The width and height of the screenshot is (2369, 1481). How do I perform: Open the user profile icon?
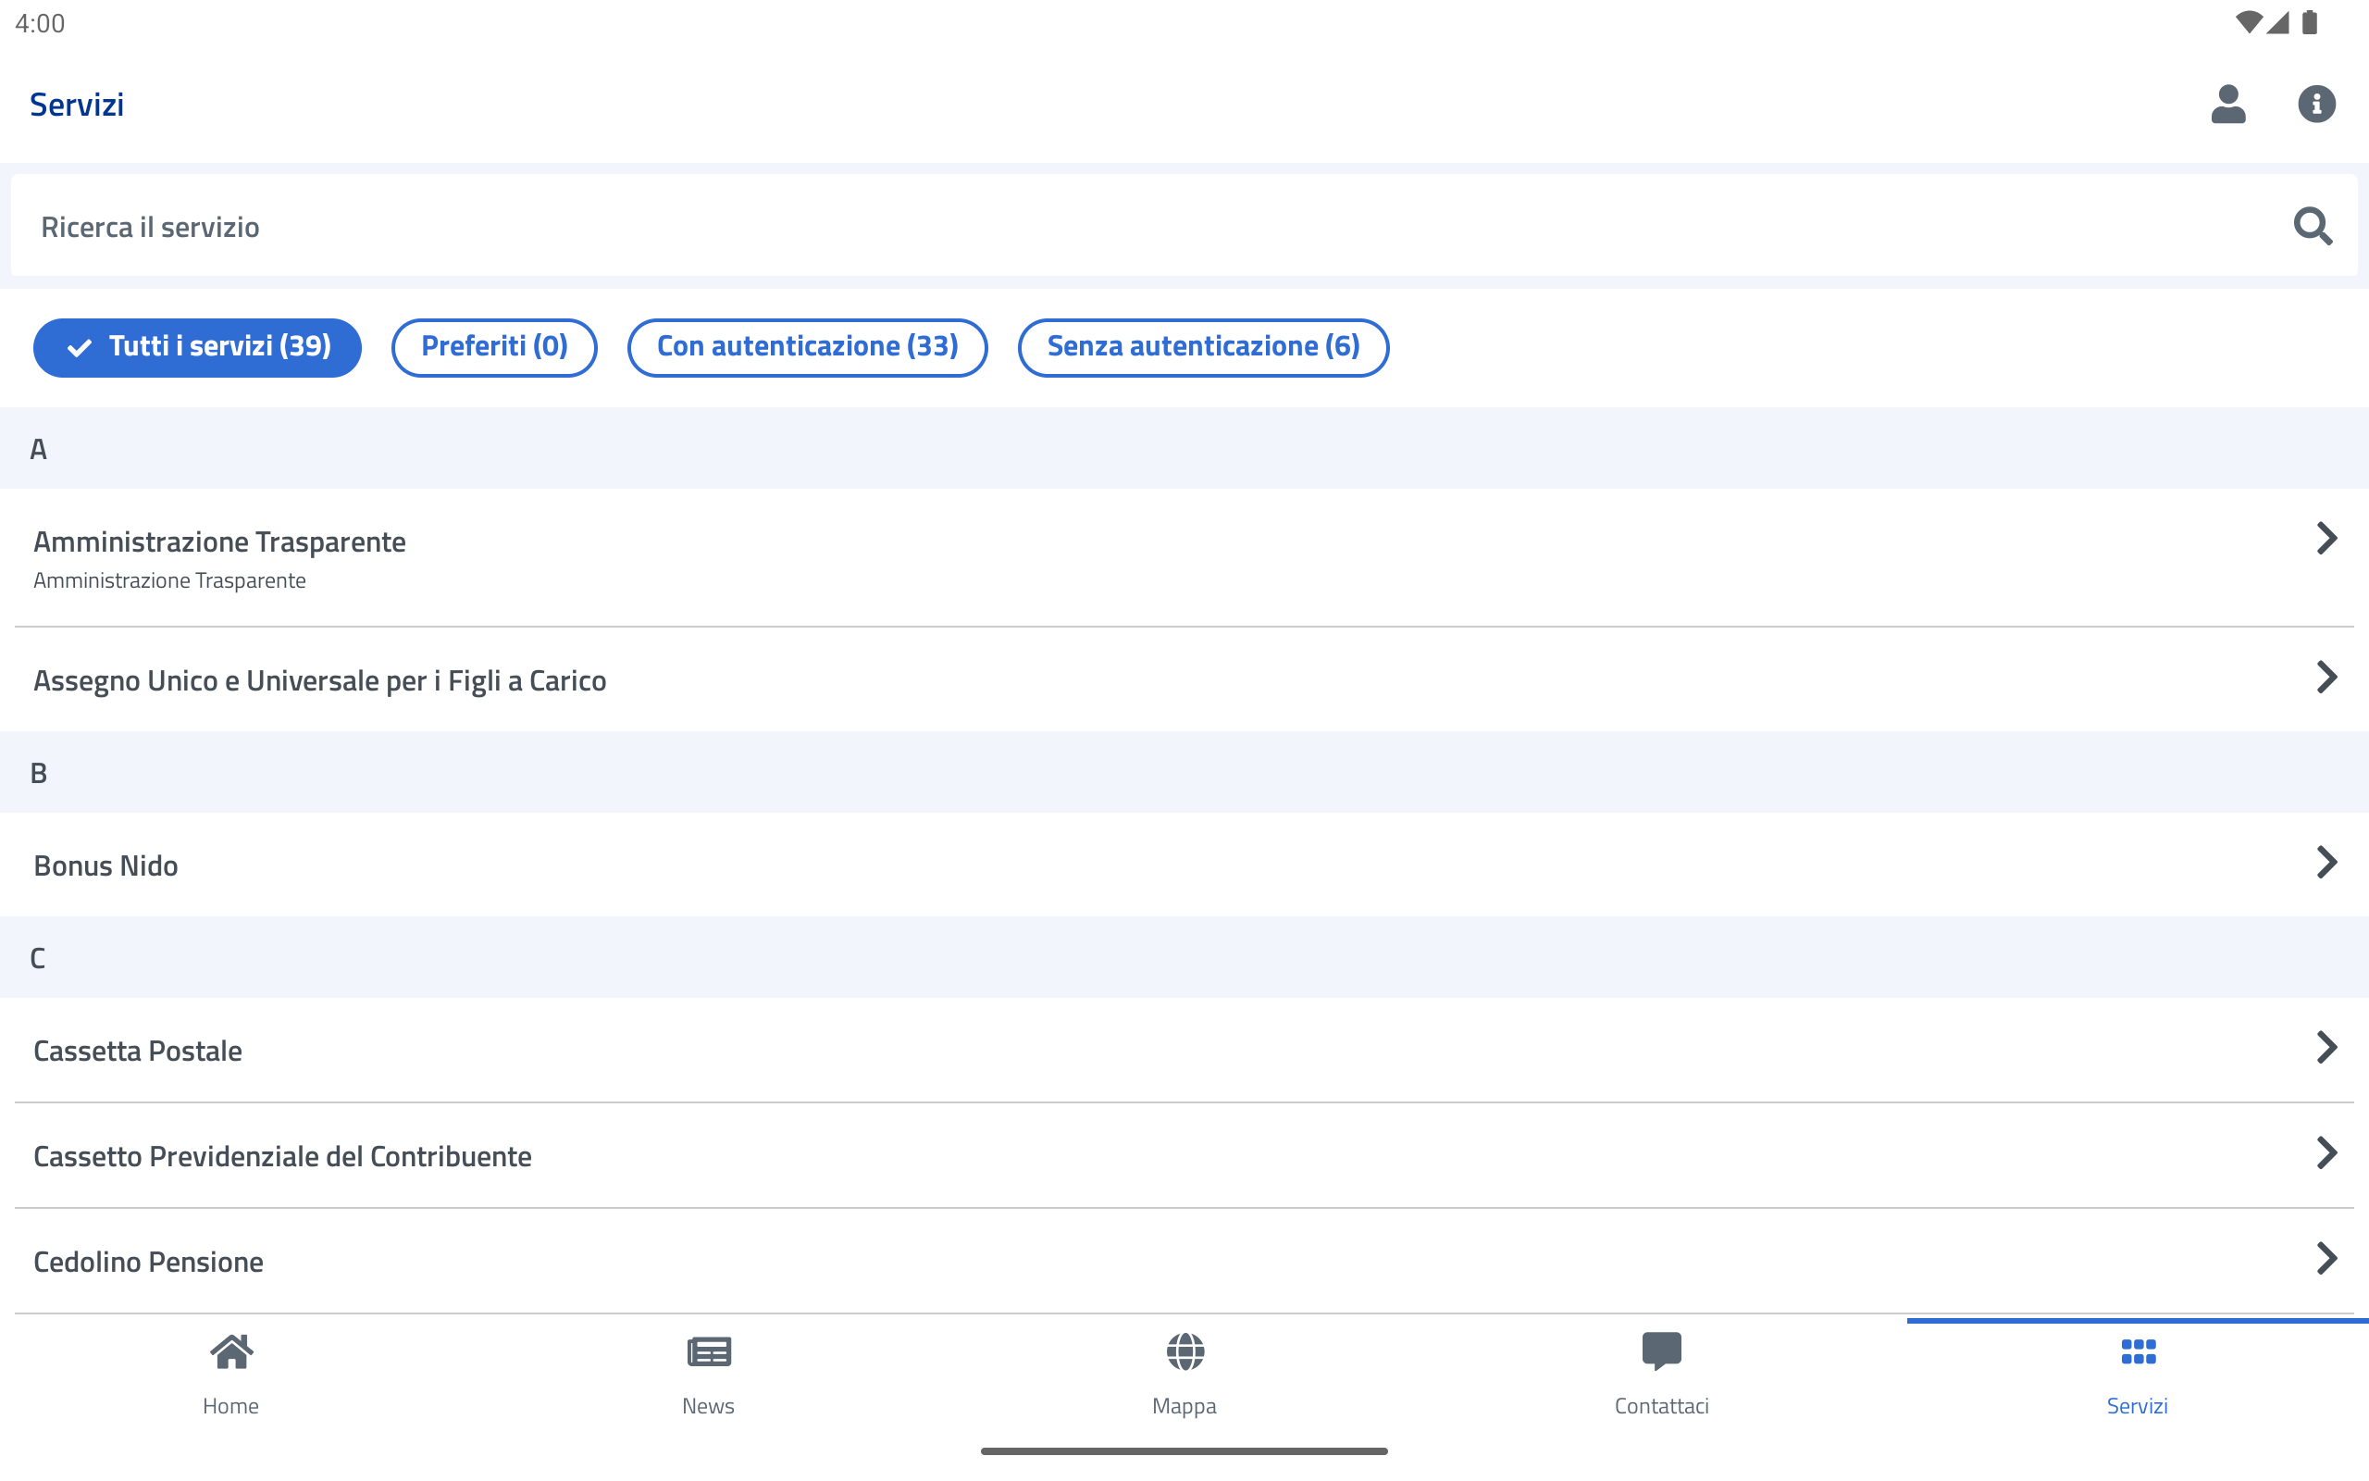[x=2227, y=104]
